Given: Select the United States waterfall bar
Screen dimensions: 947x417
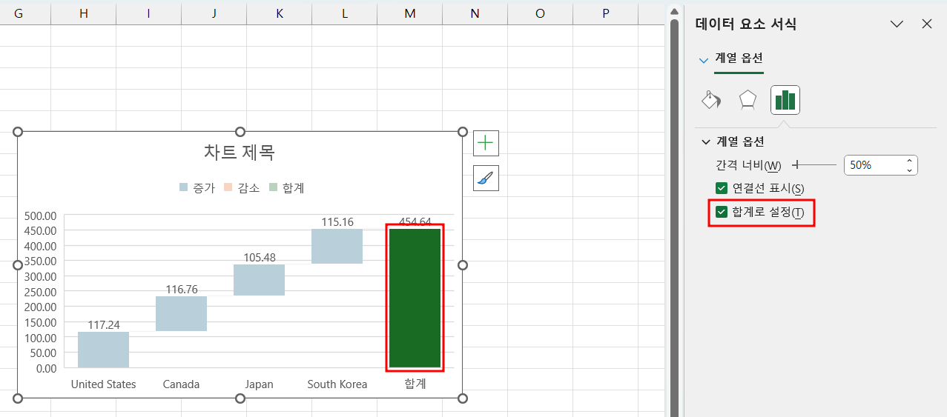Looking at the screenshot, I should pyautogui.click(x=103, y=350).
